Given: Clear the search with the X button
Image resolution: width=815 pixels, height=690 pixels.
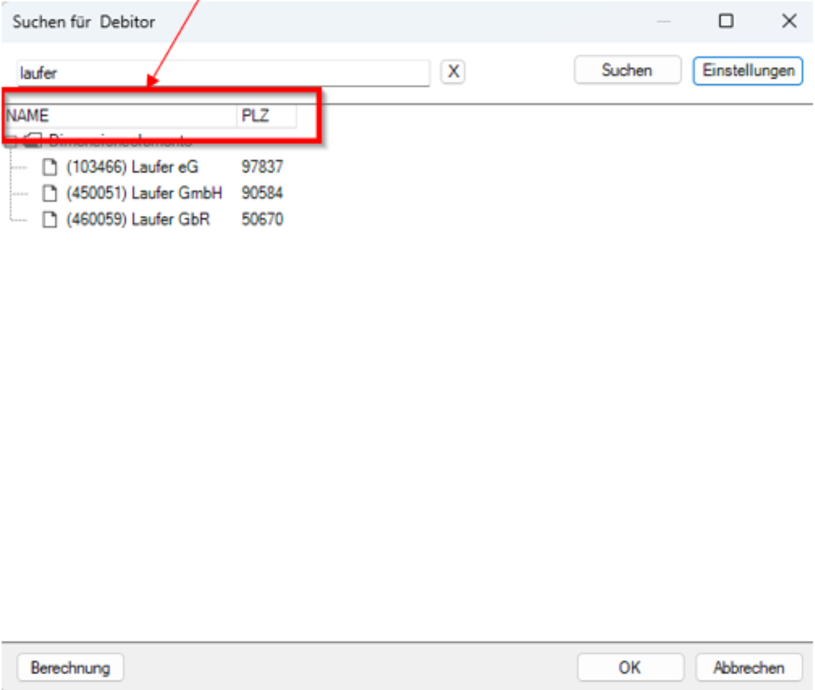Looking at the screenshot, I should tap(453, 72).
